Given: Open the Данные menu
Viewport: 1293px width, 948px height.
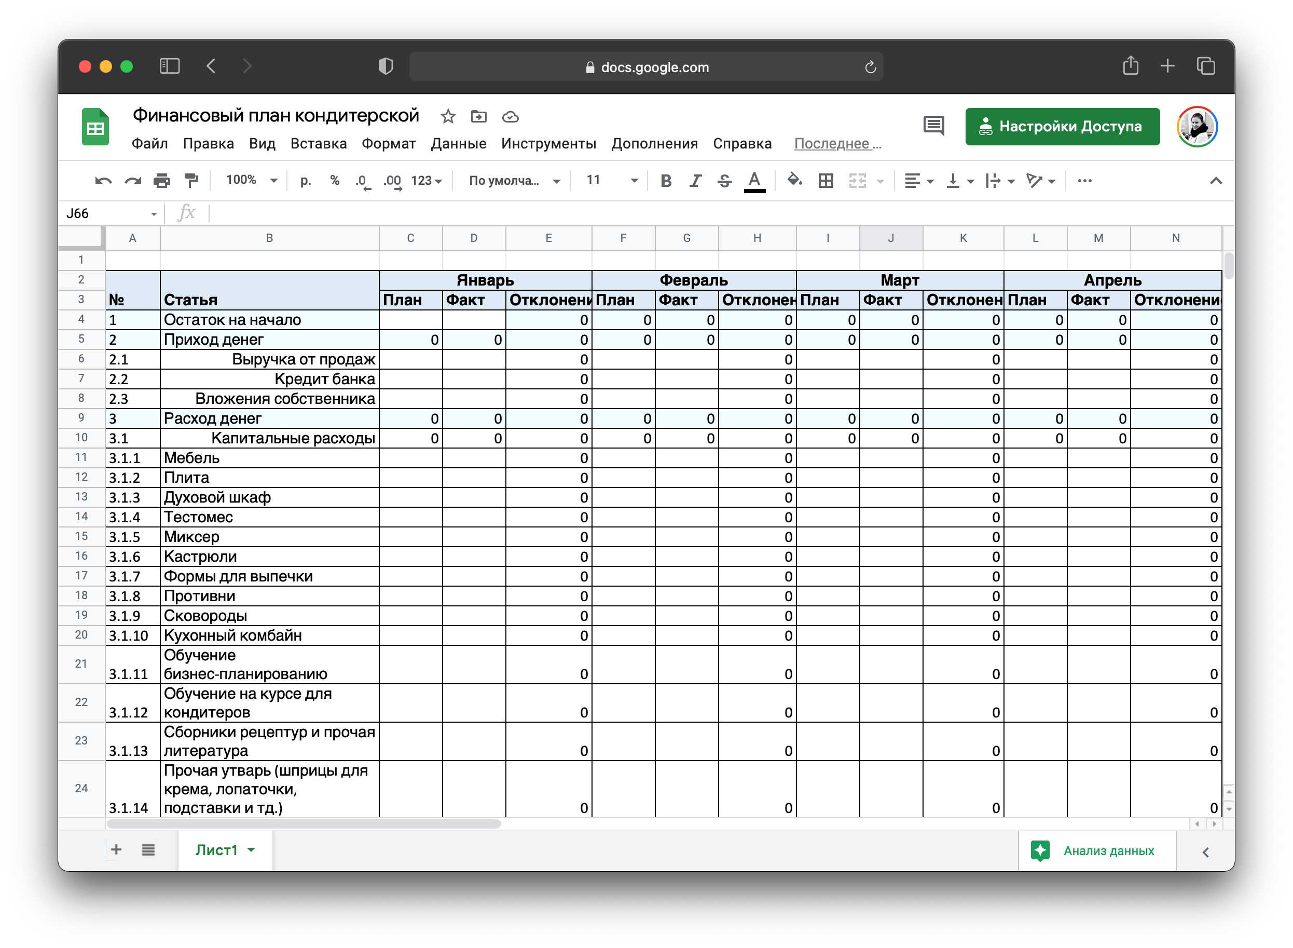Looking at the screenshot, I should [458, 143].
